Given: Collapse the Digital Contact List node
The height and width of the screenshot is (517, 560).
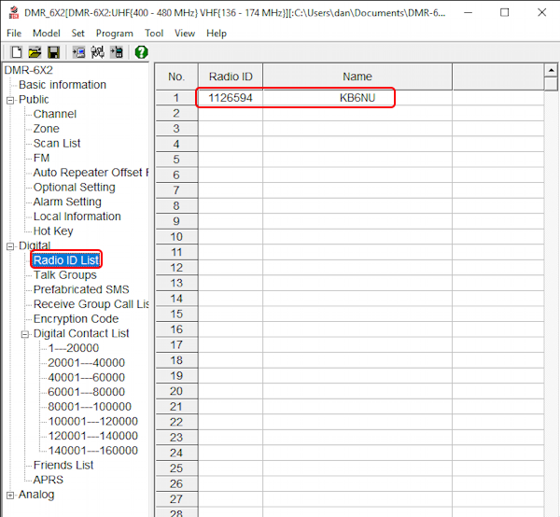Looking at the screenshot, I should pyautogui.click(x=25, y=334).
